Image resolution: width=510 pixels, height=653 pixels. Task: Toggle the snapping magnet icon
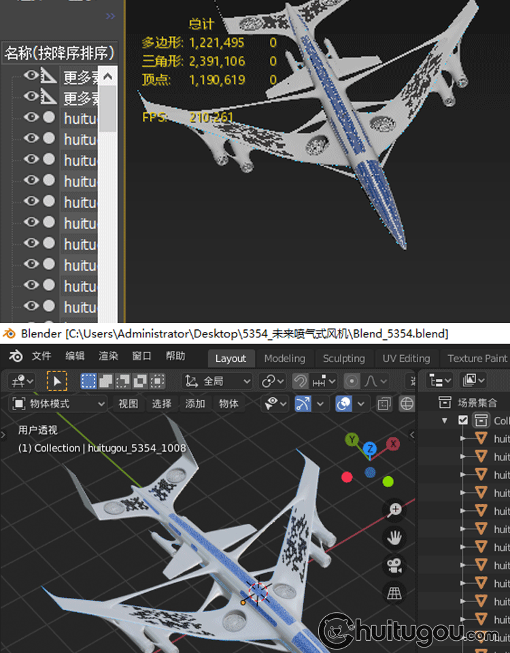300,381
